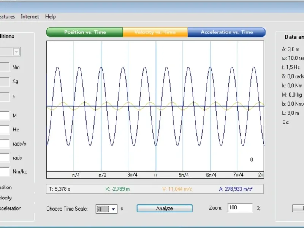The image size is (304, 228).
Task: Click the time scale text box value
Action: [x=103, y=209]
